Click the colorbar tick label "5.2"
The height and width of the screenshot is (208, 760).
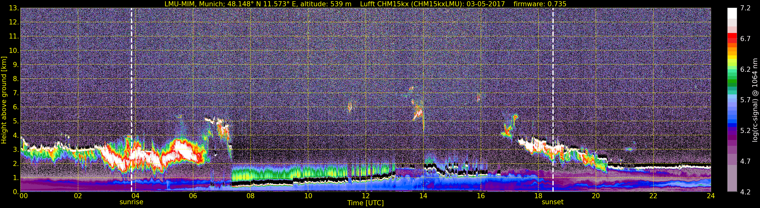pos(745,130)
